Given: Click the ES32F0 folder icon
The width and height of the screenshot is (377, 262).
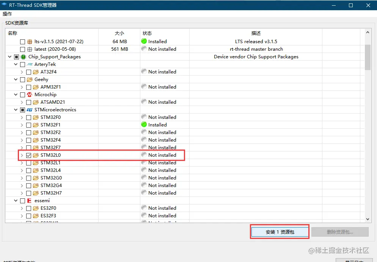Looking at the screenshot, I should point(36,208).
